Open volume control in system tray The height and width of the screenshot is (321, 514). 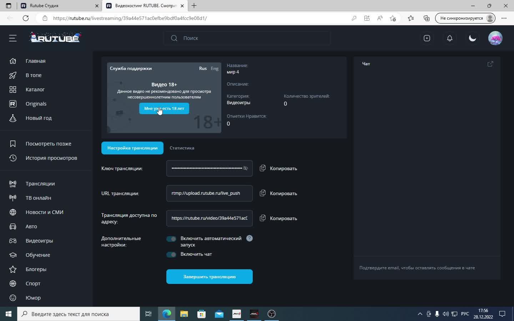click(x=445, y=314)
